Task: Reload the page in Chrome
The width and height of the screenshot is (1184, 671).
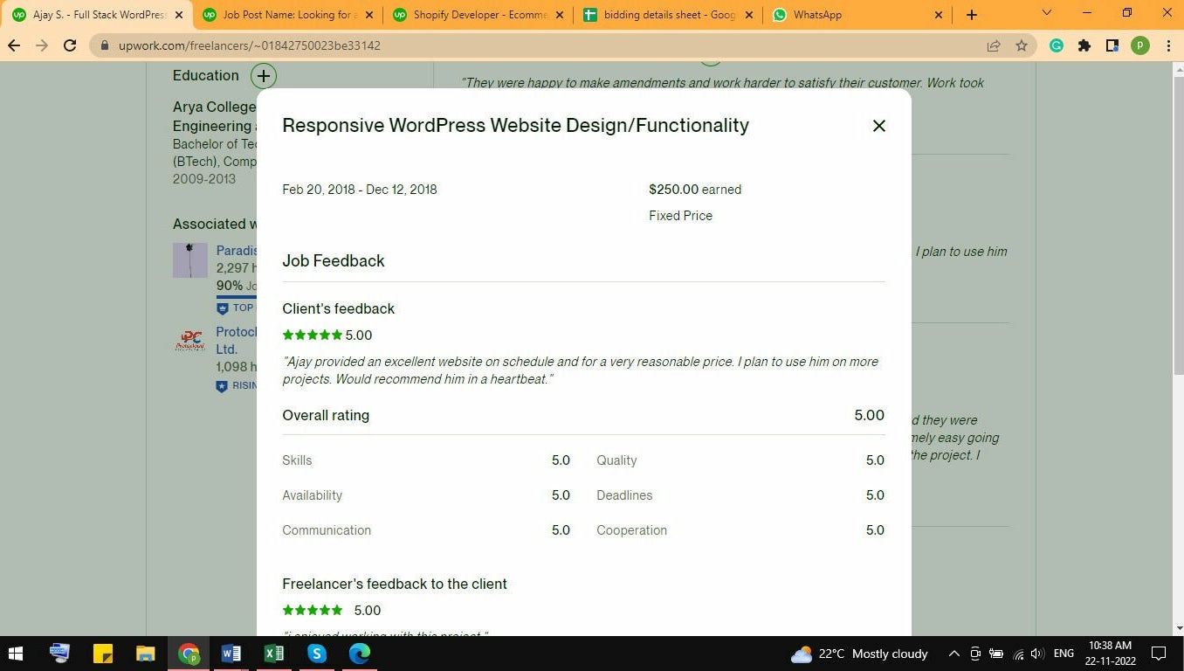Action: click(70, 45)
